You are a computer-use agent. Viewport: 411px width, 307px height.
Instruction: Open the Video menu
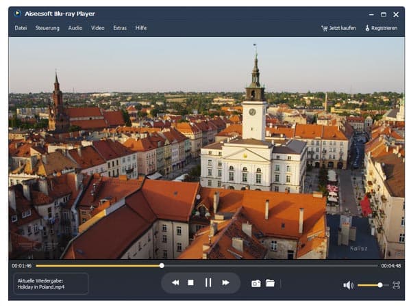98,28
